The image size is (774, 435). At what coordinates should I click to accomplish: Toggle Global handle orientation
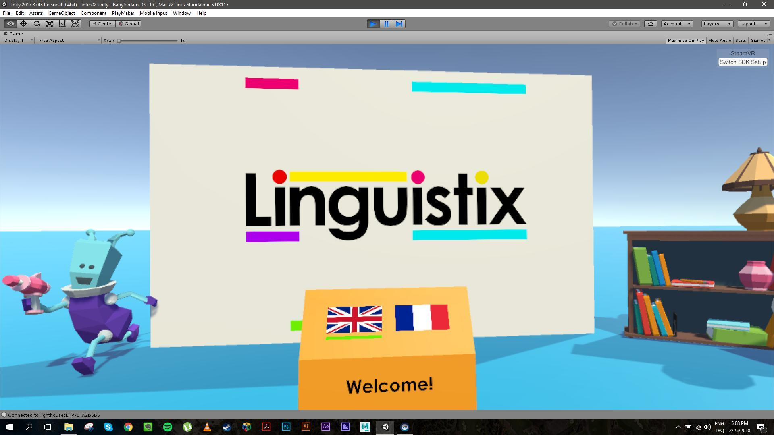[129, 24]
